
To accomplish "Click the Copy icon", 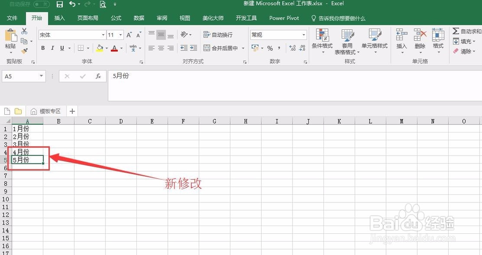I will tap(24, 41).
